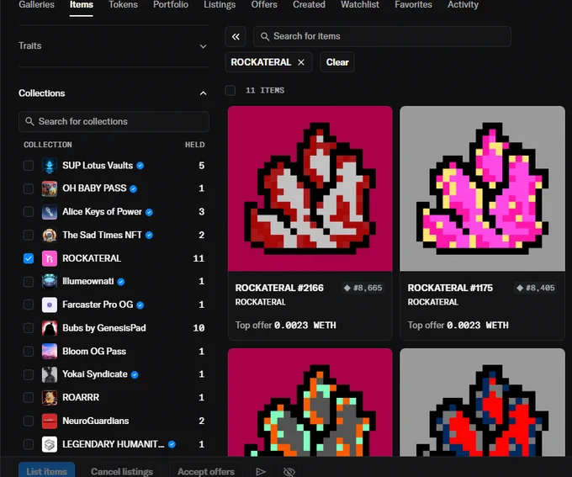Check the NeuroGuardians checkbox

tap(29, 421)
